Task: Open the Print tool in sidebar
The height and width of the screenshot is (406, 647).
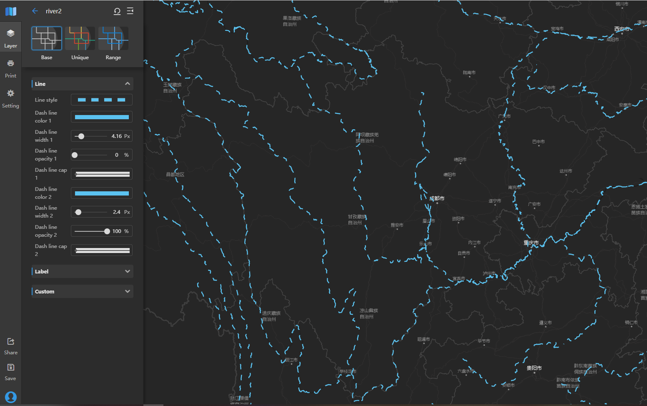Action: tap(11, 68)
